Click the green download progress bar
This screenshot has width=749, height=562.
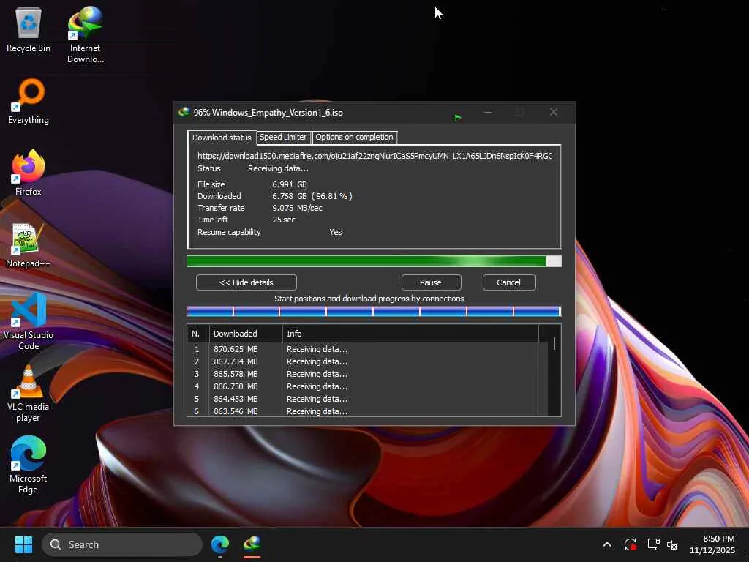[x=366, y=261]
